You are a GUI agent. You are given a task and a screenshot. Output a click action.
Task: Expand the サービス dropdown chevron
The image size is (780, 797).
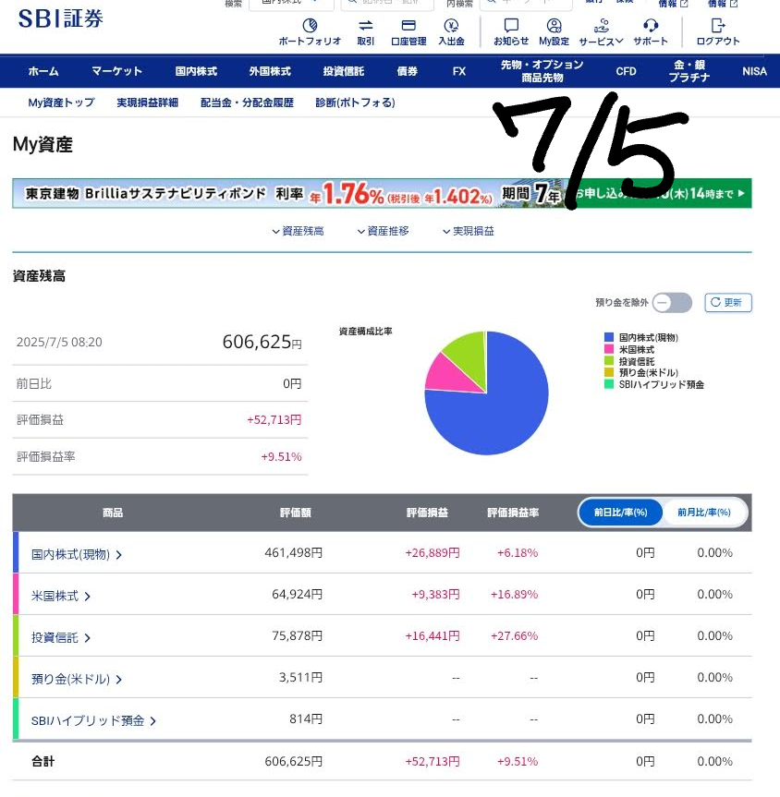619,42
